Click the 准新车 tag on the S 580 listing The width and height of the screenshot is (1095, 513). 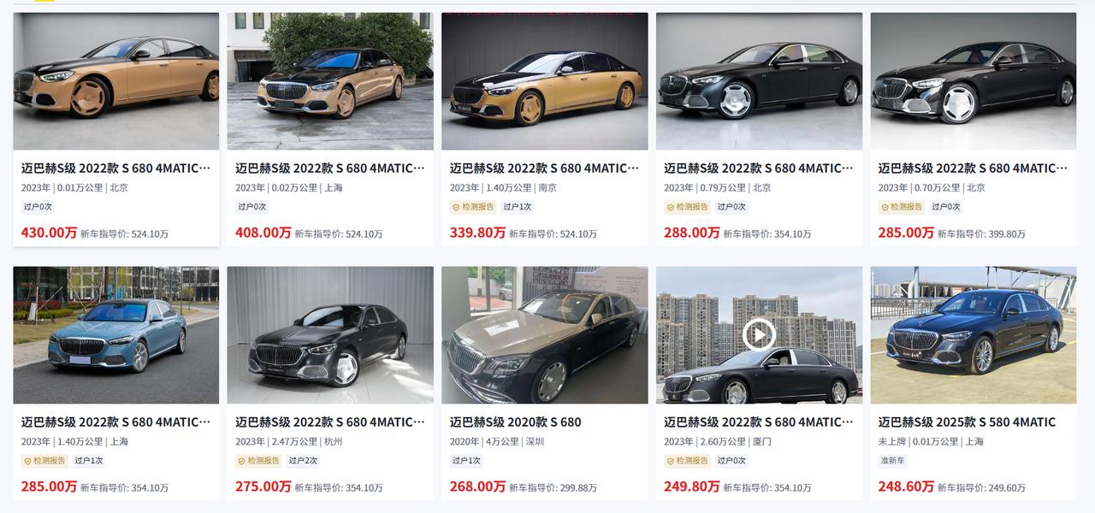893,461
